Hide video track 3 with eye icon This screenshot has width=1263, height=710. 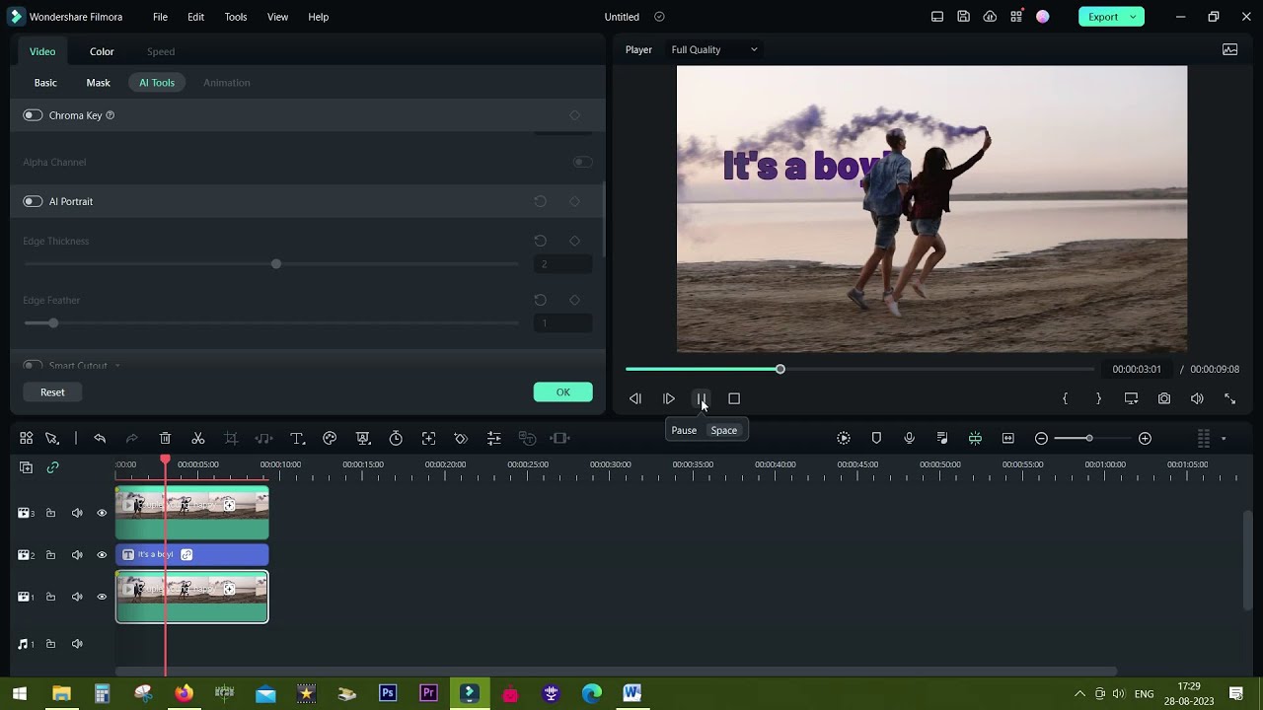pos(102,513)
